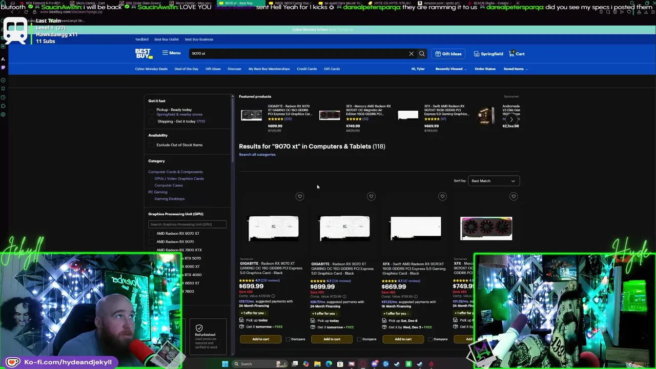Open Yardbird link
656x369 pixels.
pyautogui.click(x=141, y=39)
